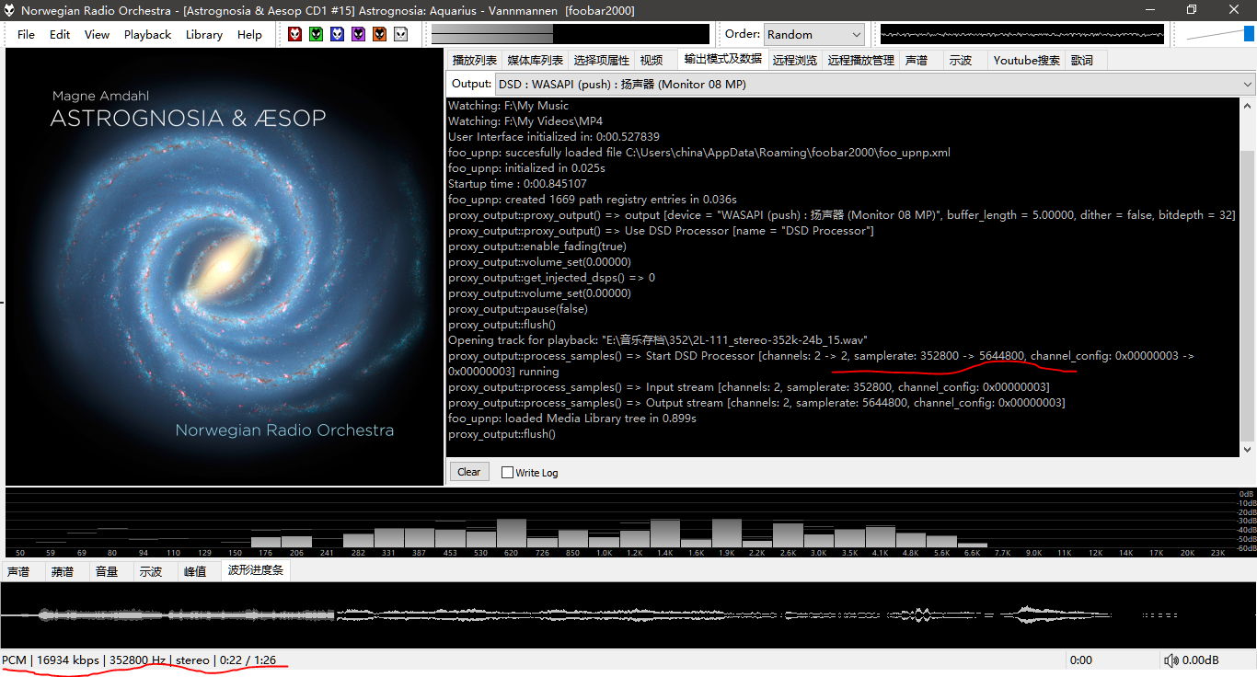Click the speaker volume icon in status bar
Image resolution: width=1257 pixels, height=677 pixels.
[x=1171, y=660]
